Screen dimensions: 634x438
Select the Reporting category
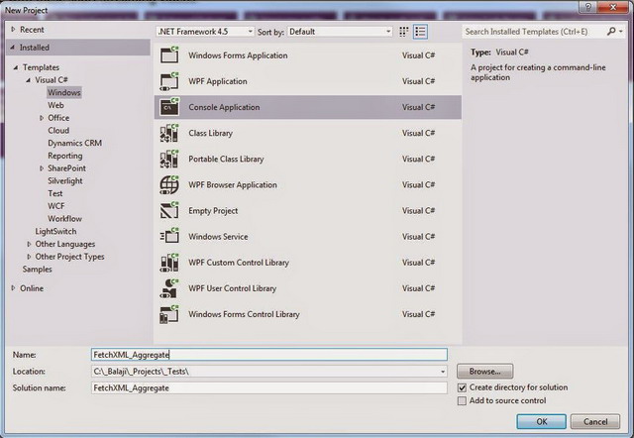coord(65,156)
